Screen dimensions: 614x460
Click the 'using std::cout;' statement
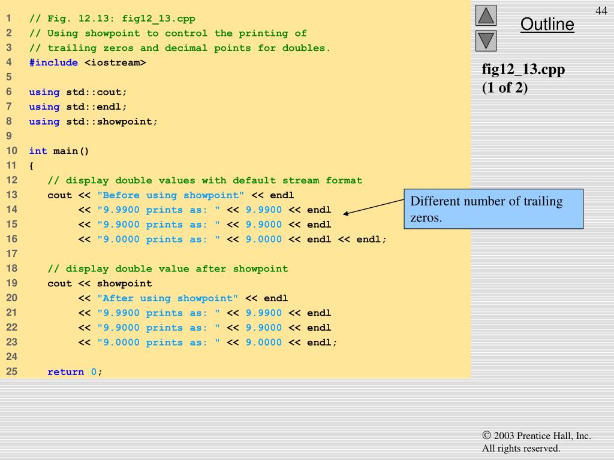click(79, 92)
